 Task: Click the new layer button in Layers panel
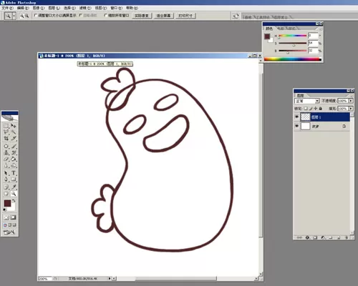pos(339,237)
